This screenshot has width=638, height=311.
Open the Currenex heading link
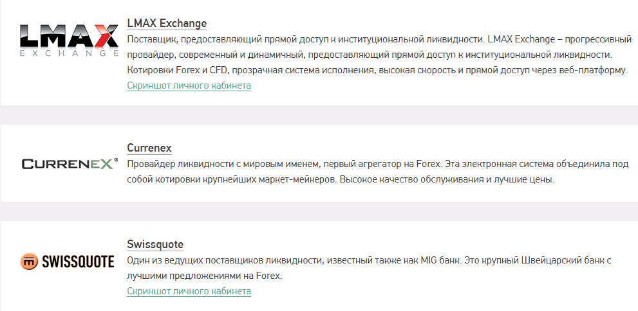pos(149,148)
